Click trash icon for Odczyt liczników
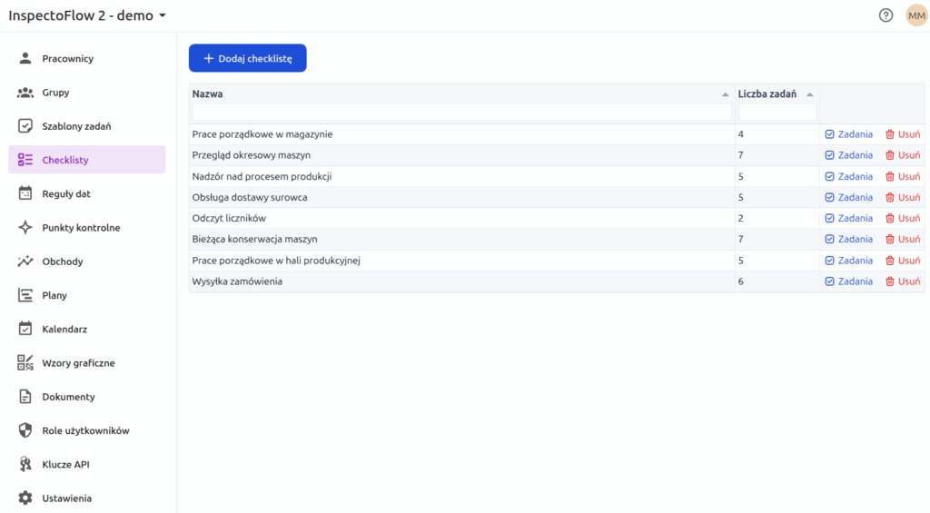This screenshot has width=930, height=513. (890, 218)
